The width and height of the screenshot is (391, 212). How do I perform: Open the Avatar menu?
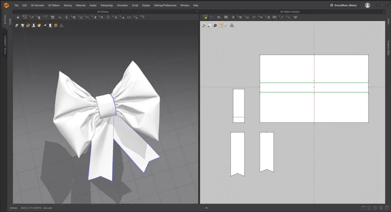pos(93,5)
